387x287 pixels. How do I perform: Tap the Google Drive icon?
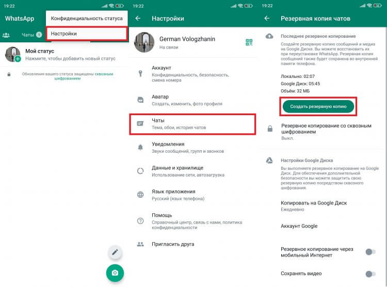pos(269,161)
